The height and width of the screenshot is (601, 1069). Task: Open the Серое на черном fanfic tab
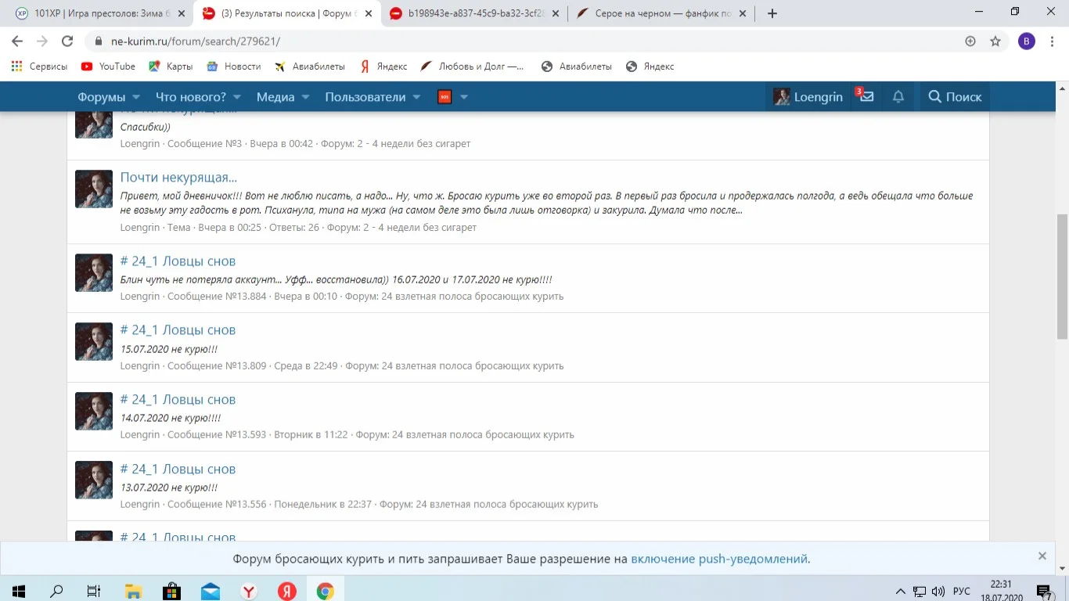click(657, 13)
